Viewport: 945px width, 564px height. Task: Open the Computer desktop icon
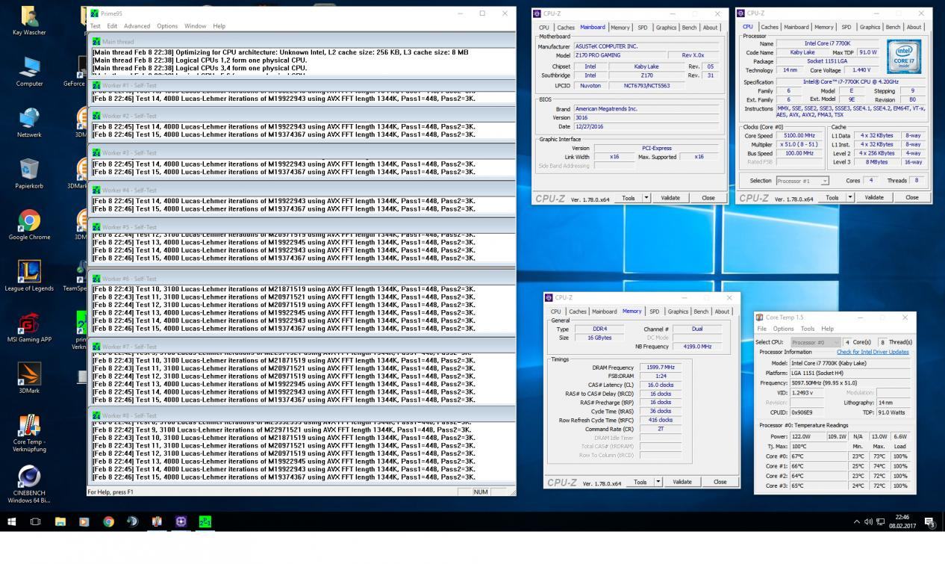pos(29,72)
